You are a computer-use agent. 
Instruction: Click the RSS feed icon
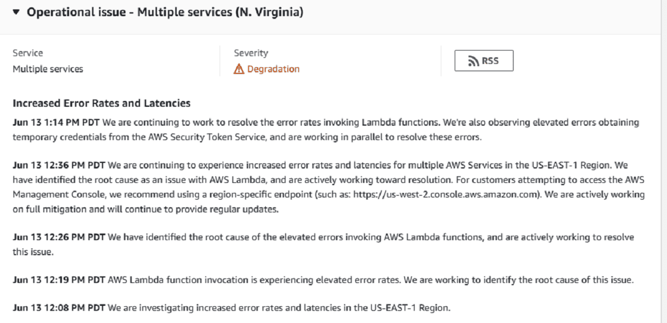tap(474, 61)
